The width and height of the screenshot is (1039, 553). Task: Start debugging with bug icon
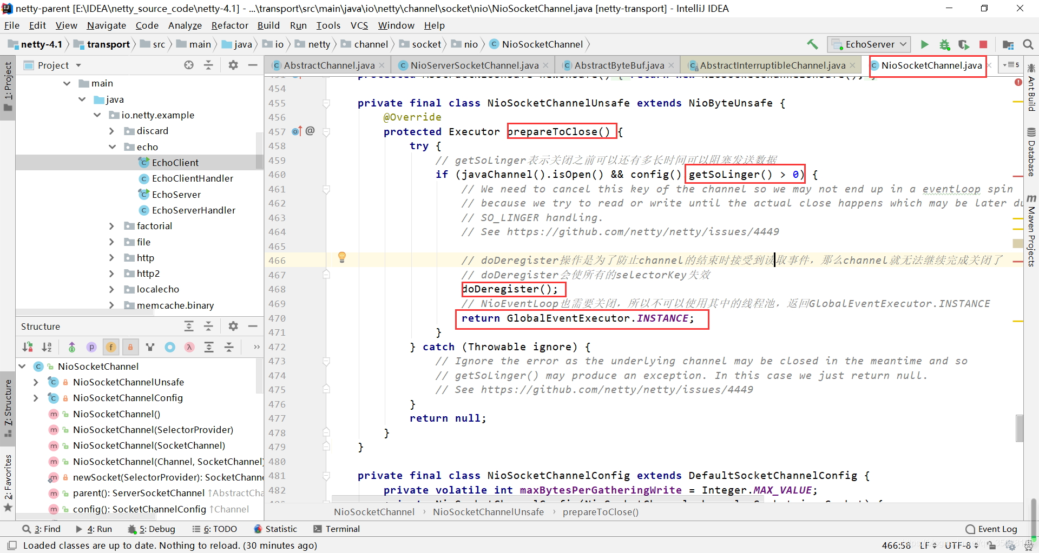(944, 44)
